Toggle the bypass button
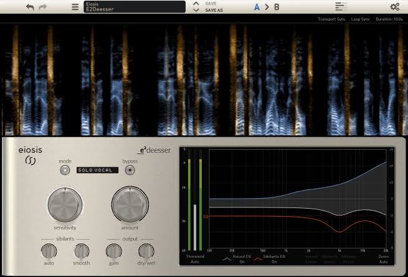This screenshot has height=277, width=408. 130,170
